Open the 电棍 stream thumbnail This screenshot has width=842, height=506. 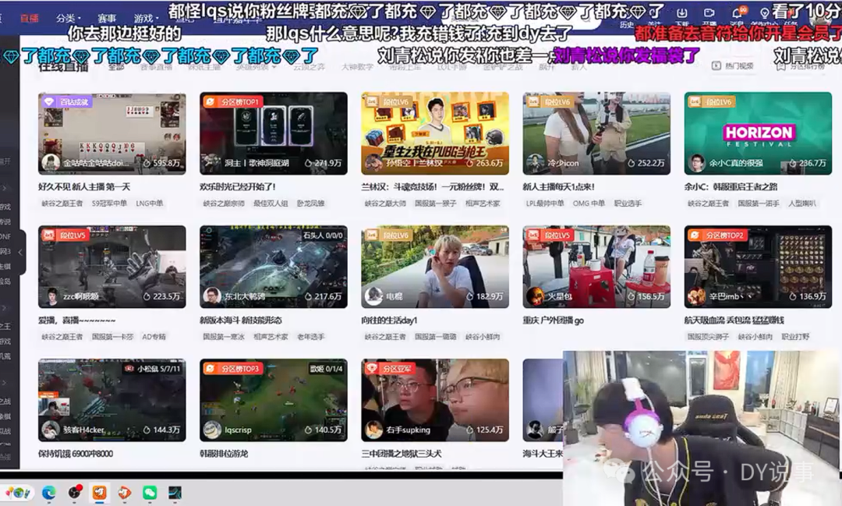coord(435,267)
